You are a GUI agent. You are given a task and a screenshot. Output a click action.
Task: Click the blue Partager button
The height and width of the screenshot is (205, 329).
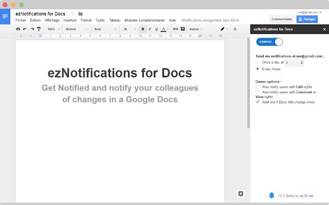click(x=307, y=19)
